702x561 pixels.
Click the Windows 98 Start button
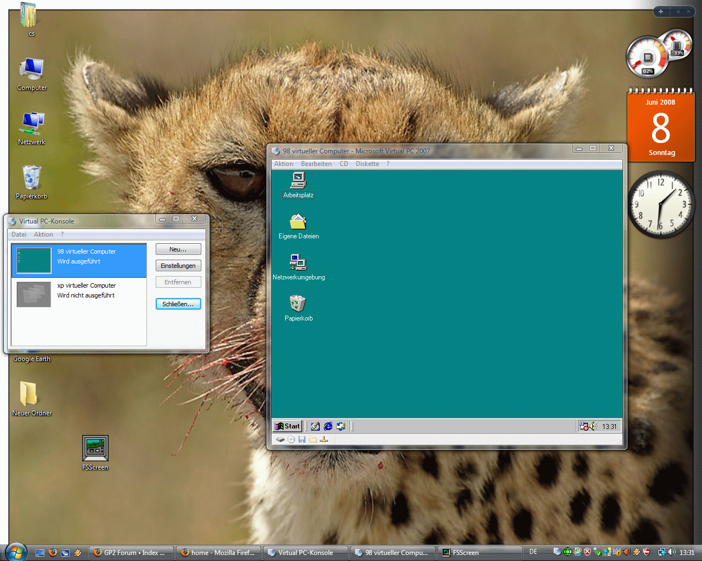click(288, 426)
